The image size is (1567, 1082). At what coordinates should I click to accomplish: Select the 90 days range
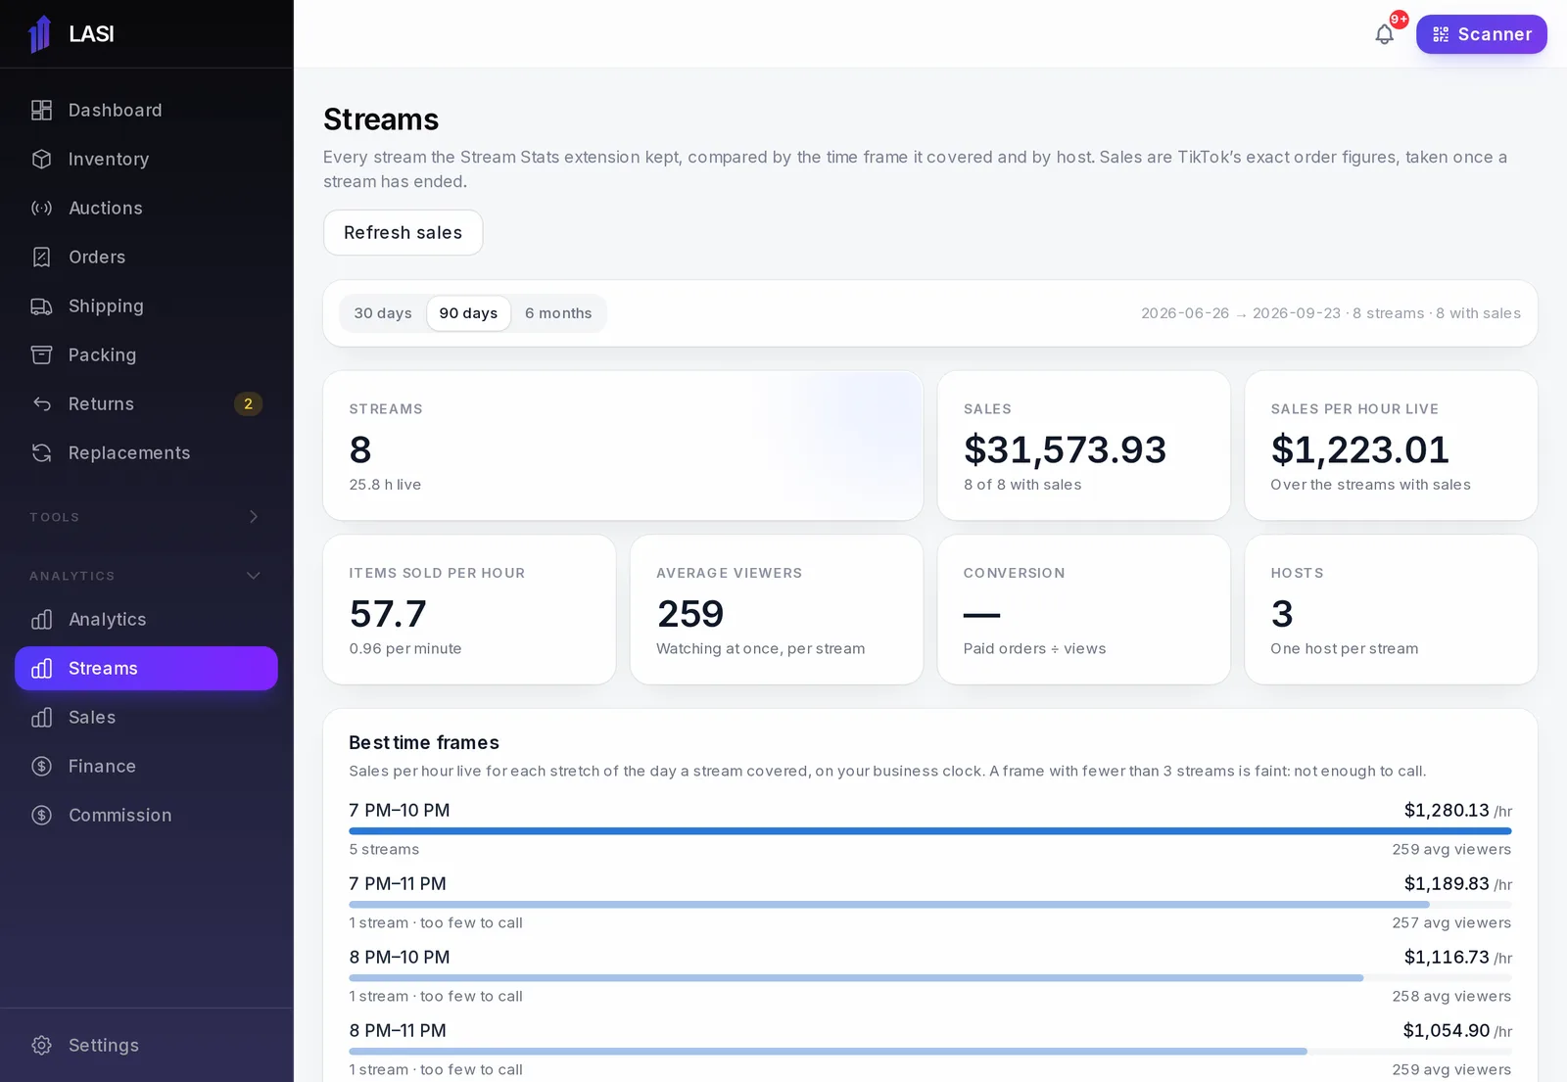468,313
